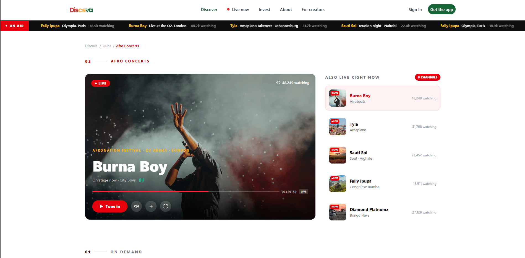The width and height of the screenshot is (525, 258).
Task: Open the Live now nav item
Action: (x=238, y=10)
